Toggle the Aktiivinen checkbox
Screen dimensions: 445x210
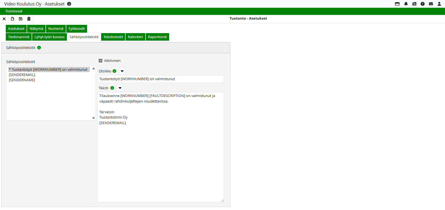point(101,61)
